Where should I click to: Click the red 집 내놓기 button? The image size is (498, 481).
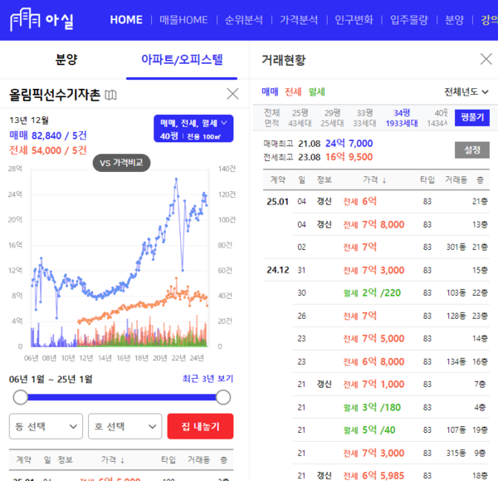pos(200,426)
